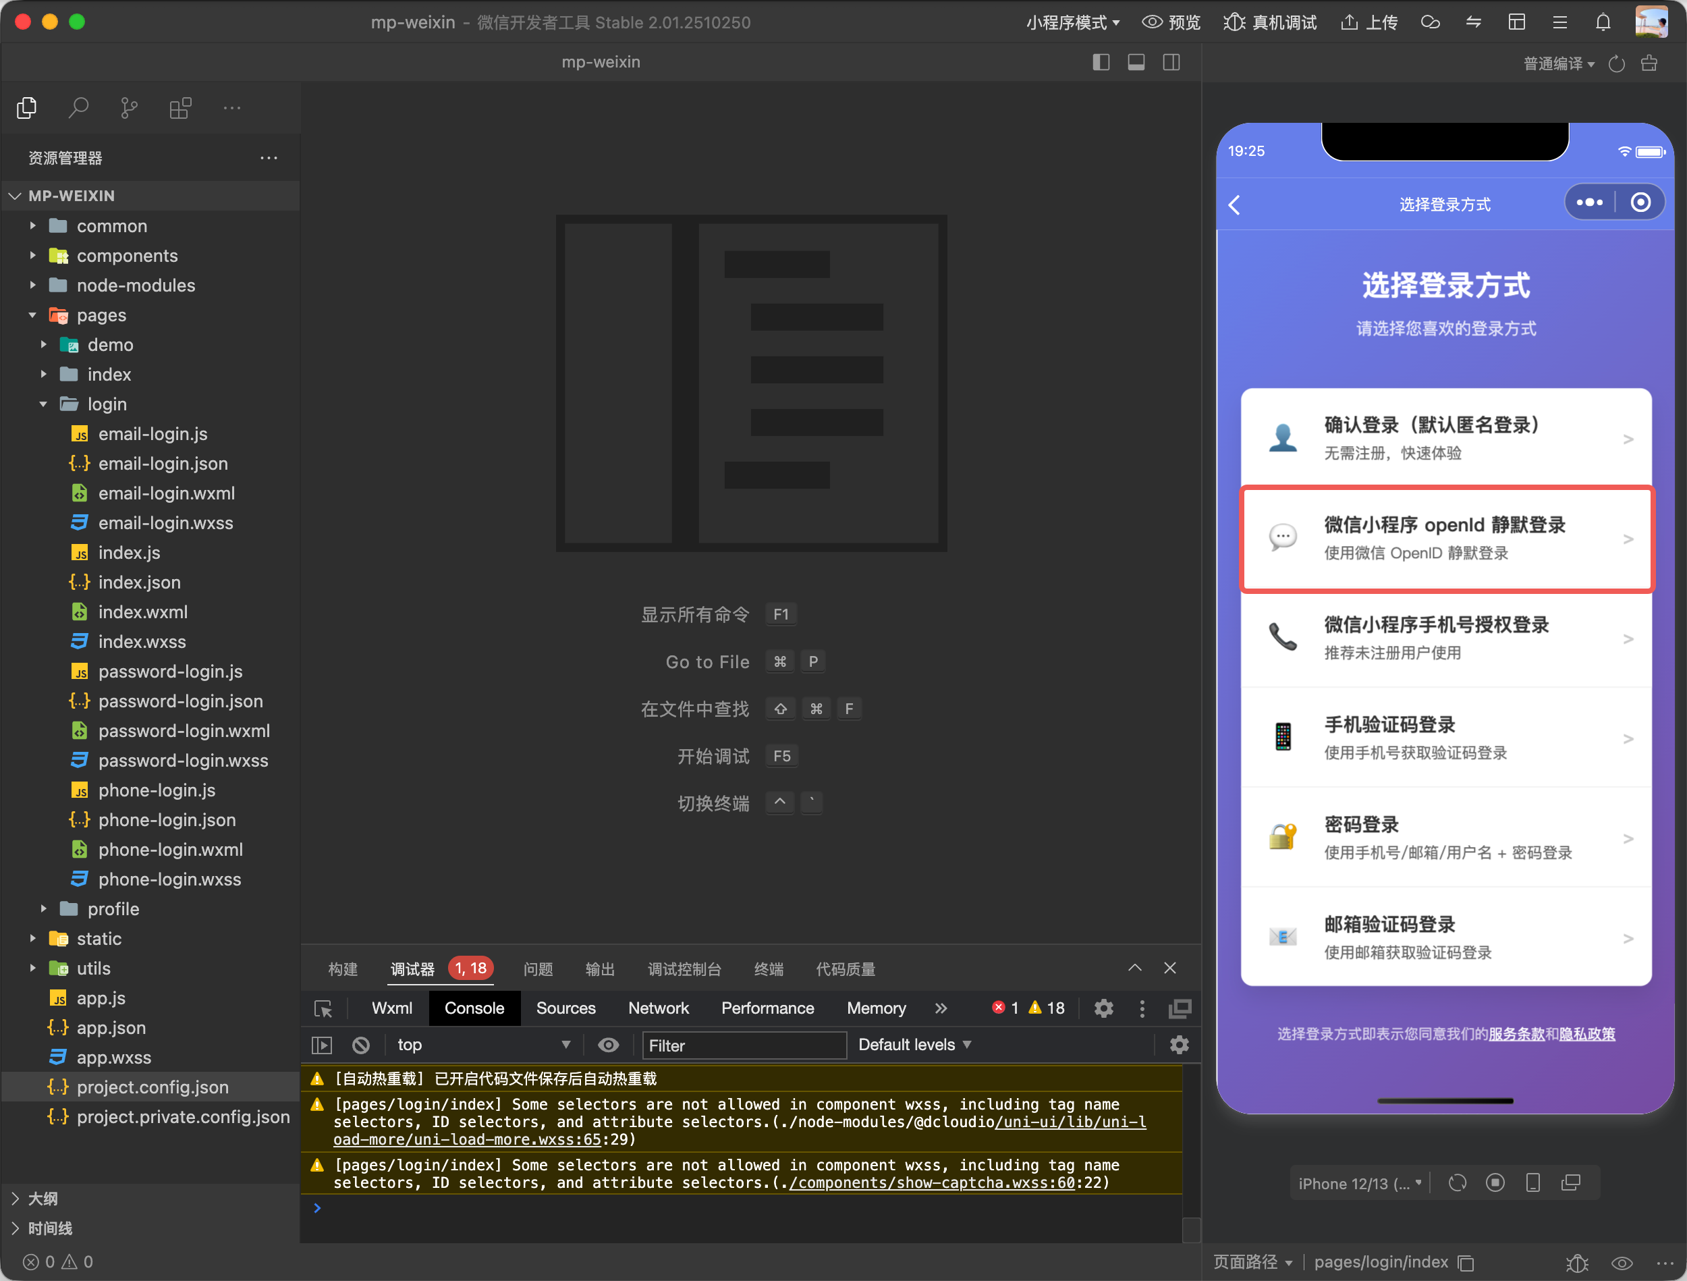The width and height of the screenshot is (1687, 1281).
Task: Click the clear console icon
Action: pyautogui.click(x=360, y=1045)
